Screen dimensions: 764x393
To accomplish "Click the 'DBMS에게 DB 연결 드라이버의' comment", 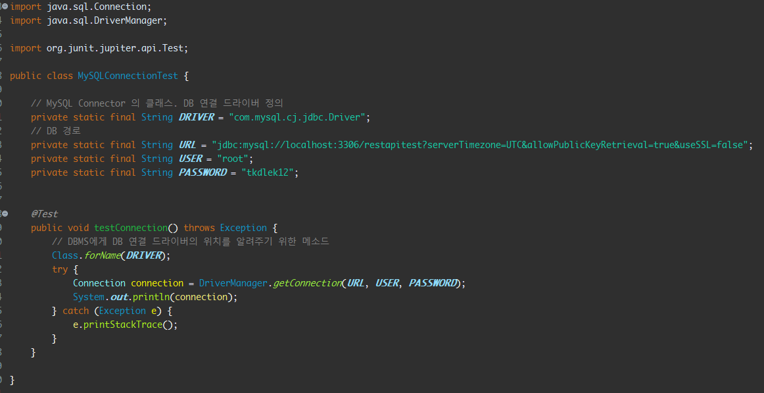I will pos(191,242).
